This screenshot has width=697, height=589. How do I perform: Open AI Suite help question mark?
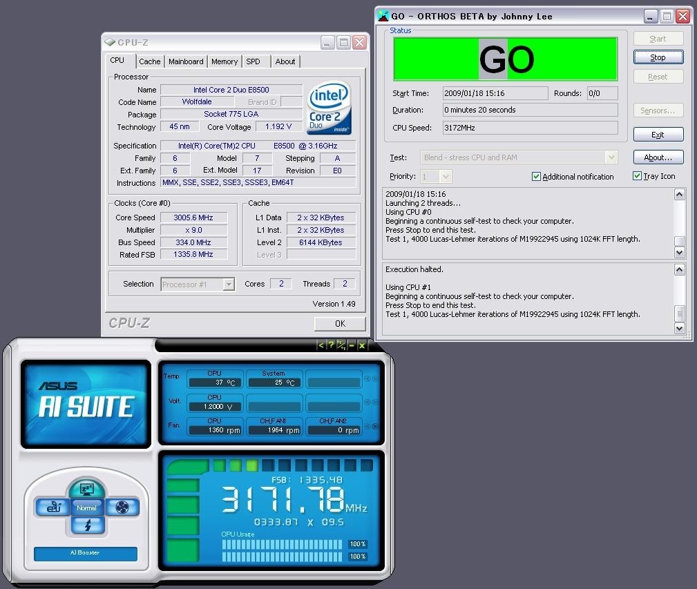click(x=331, y=345)
